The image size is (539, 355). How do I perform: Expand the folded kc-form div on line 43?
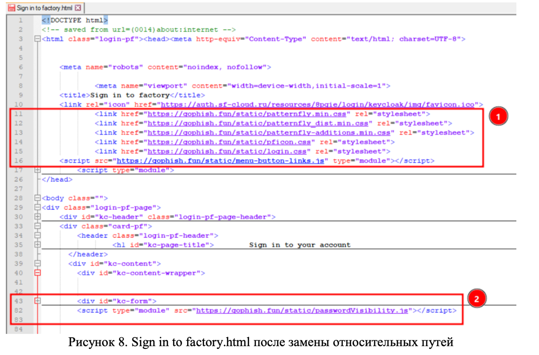38,301
